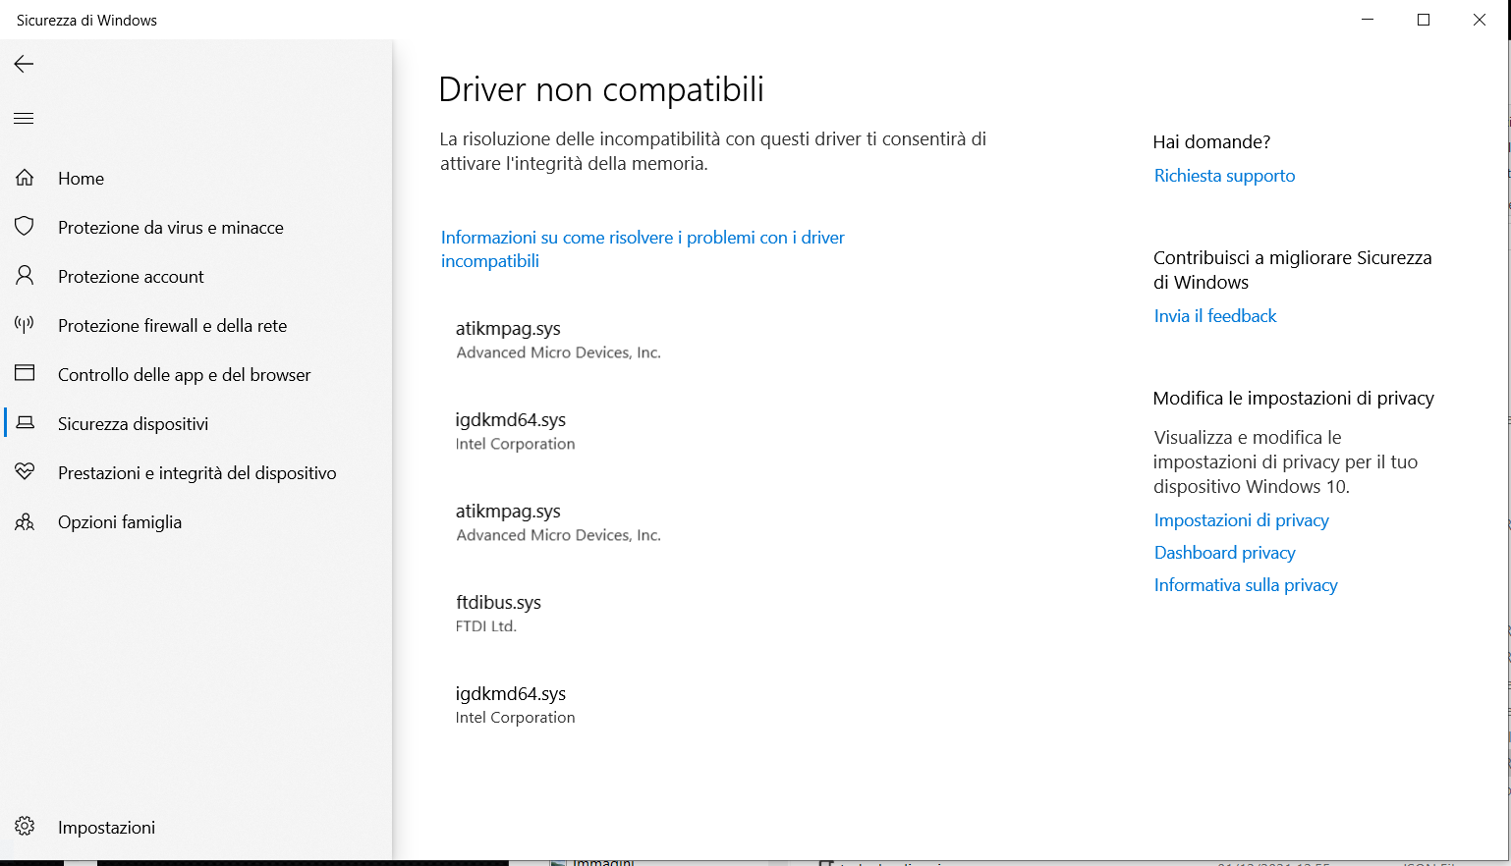Screen dimensions: 1511x866
Task: Open the incompatible drivers help link
Action: (643, 248)
